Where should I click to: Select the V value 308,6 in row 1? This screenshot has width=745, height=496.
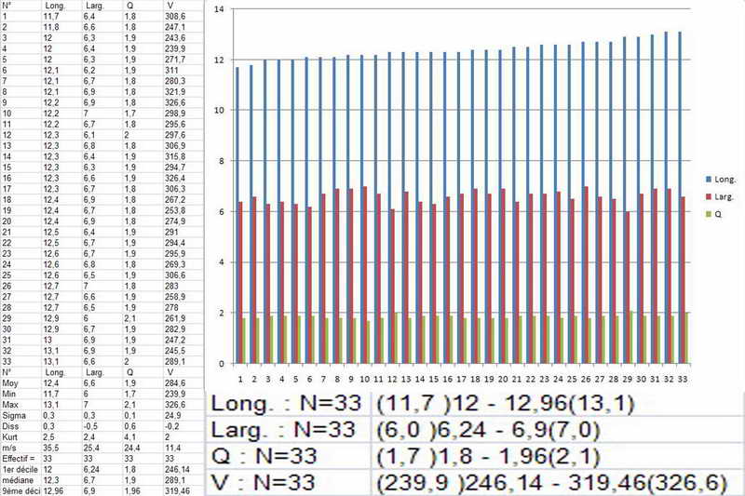point(174,17)
